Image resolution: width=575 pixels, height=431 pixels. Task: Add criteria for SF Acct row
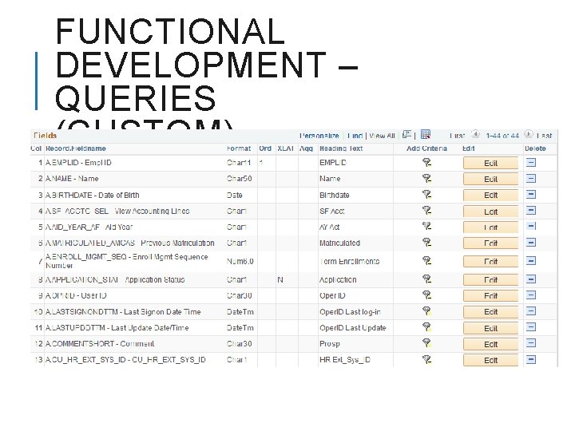point(426,211)
